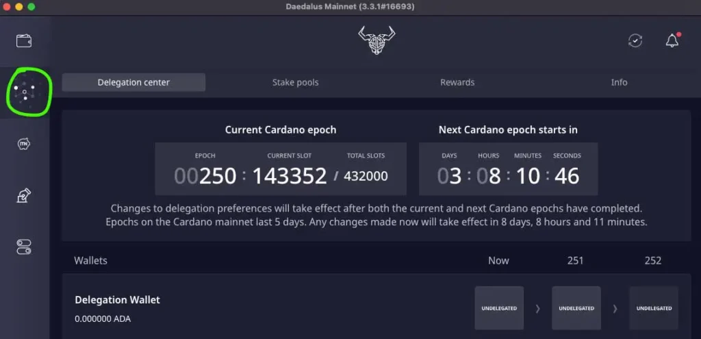The height and width of the screenshot is (339, 701).
Task: Click the countdown seconds value 46
Action: click(567, 176)
